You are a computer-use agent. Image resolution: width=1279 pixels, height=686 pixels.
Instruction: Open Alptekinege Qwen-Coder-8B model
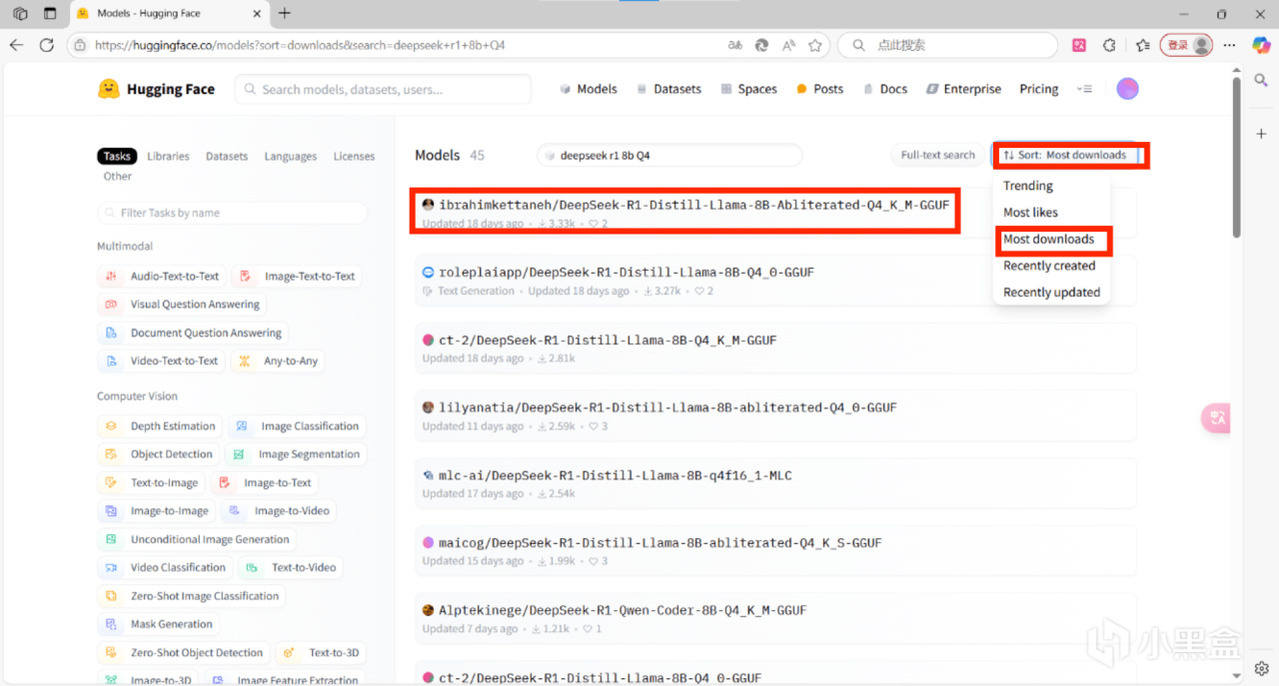[x=775, y=618]
